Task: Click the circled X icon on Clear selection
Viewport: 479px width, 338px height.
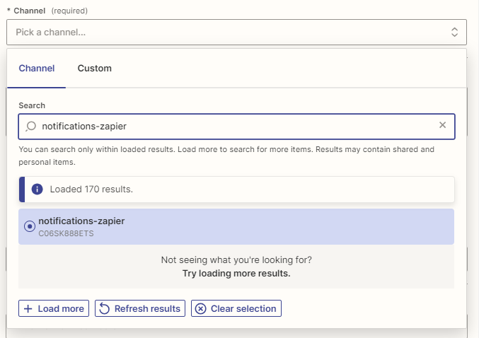Action: pyautogui.click(x=200, y=308)
